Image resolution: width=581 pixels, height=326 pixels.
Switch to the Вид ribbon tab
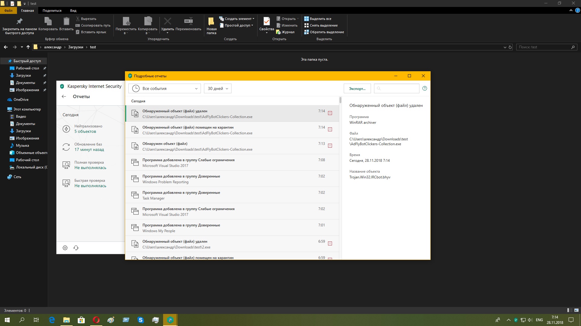[73, 11]
